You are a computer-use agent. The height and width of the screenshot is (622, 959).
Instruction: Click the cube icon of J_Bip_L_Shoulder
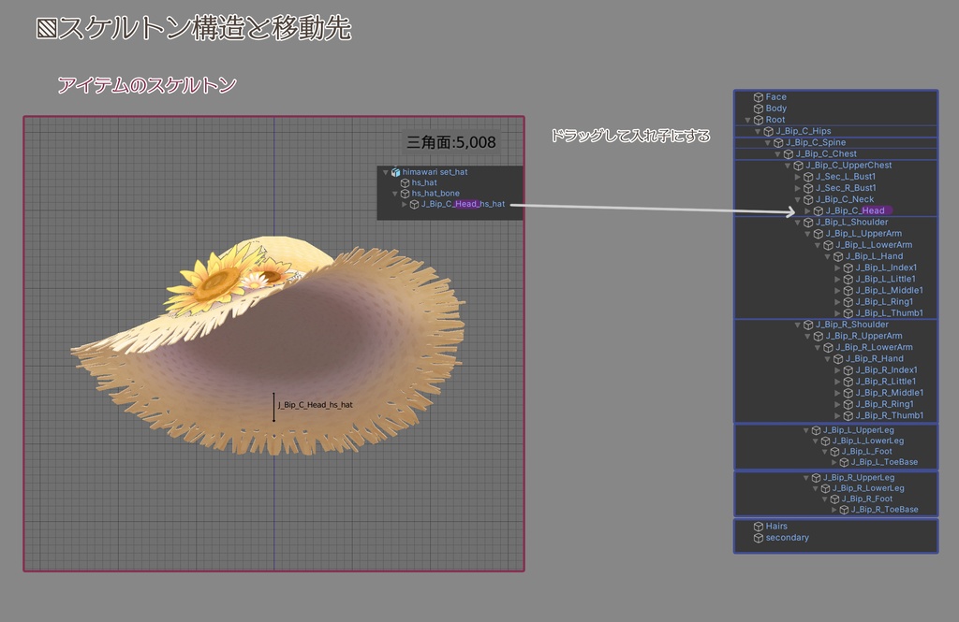pos(808,223)
